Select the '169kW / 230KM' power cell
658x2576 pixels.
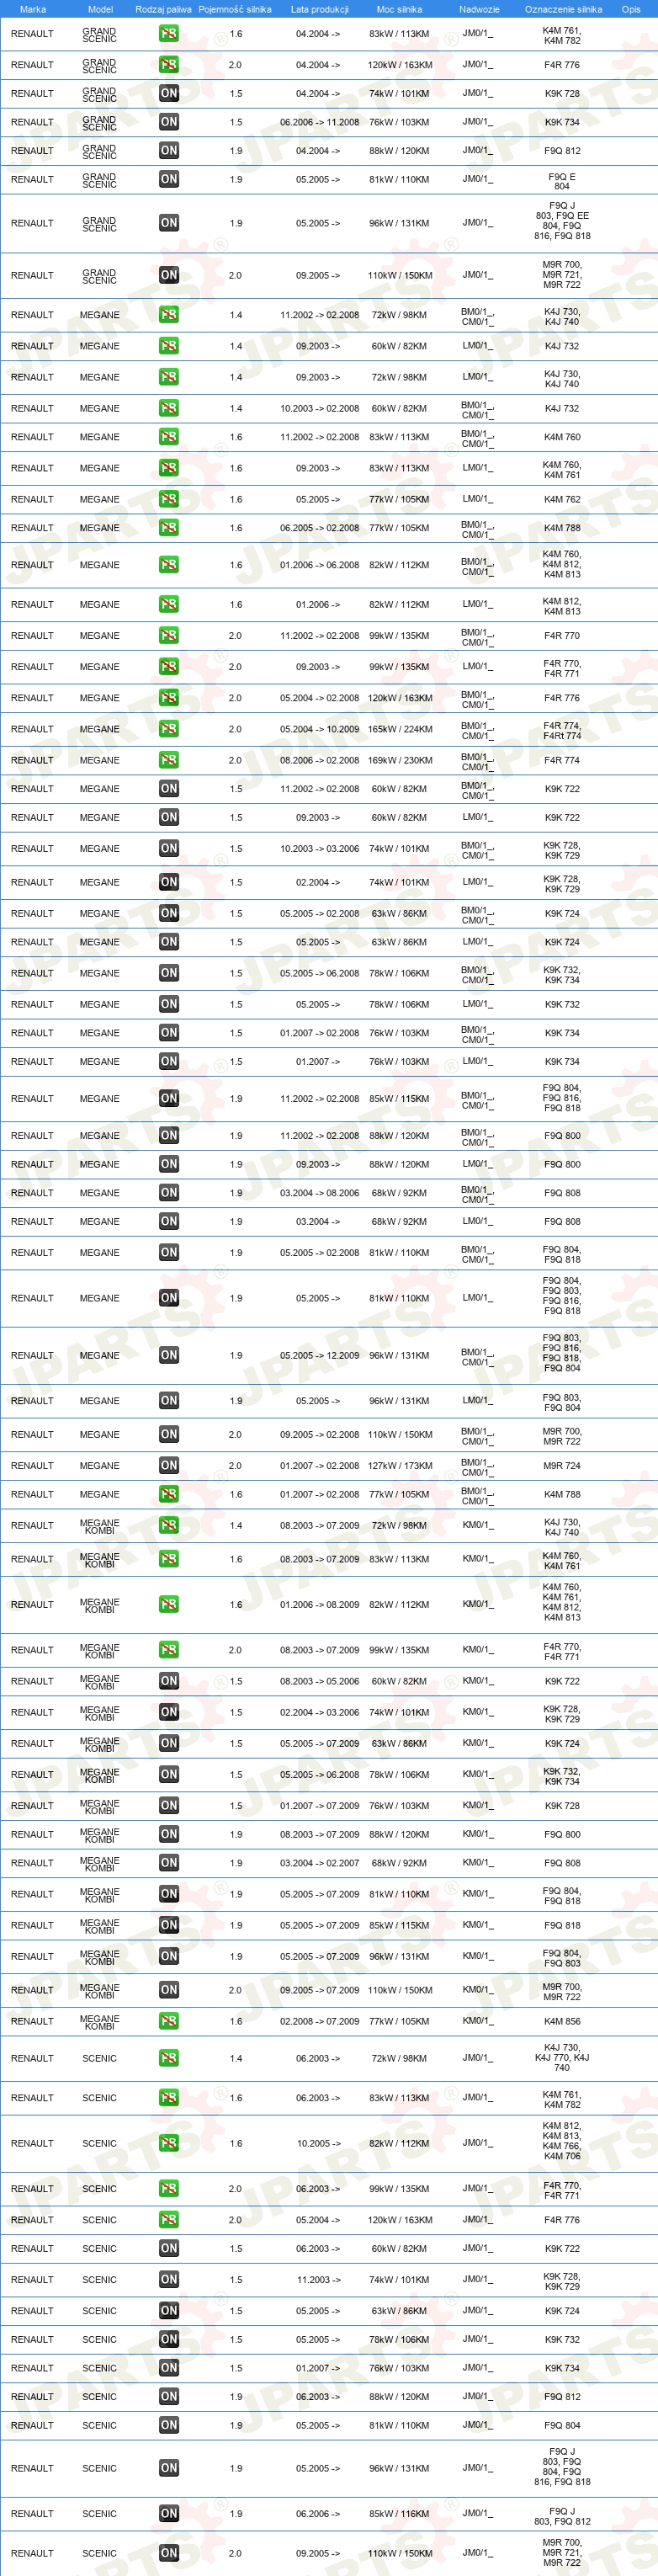point(399,760)
